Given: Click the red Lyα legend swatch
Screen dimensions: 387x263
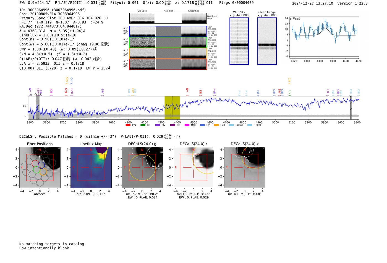Looking at the screenshot, I should pos(128,125).
